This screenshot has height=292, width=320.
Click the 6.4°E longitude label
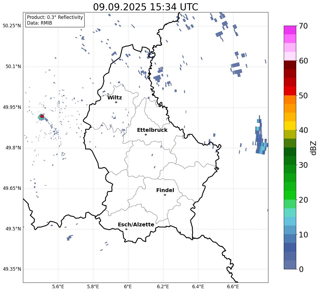tap(198, 287)
